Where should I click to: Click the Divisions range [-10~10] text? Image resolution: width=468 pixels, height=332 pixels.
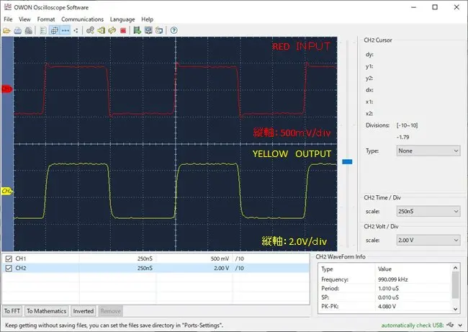tap(407, 125)
